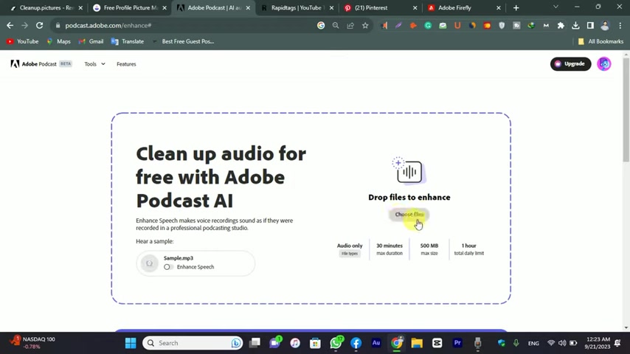Open the Translate bookmark
Screen dimensions: 630x354
(128, 41)
